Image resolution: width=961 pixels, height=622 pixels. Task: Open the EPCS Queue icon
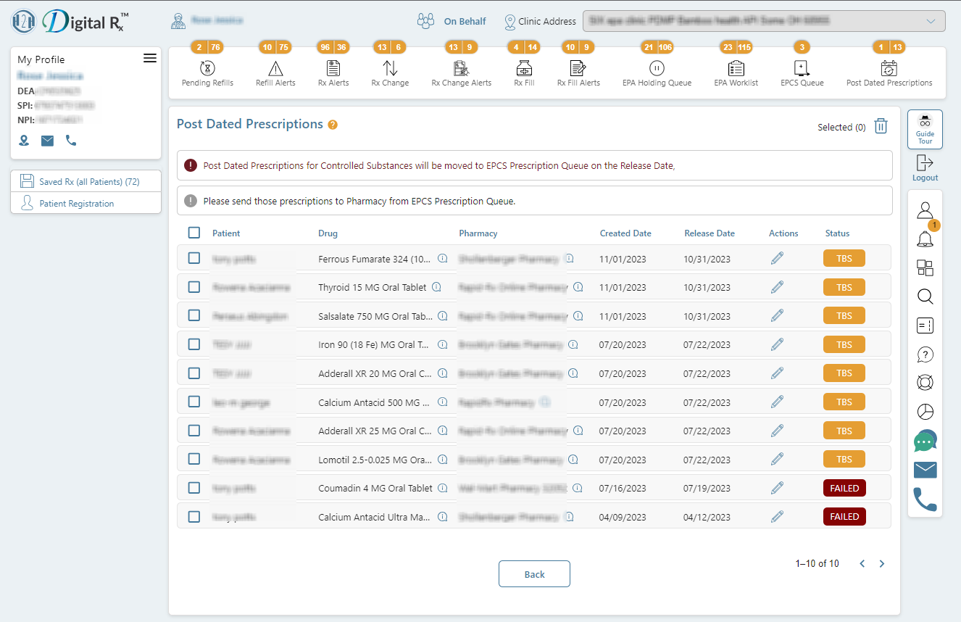click(x=801, y=67)
